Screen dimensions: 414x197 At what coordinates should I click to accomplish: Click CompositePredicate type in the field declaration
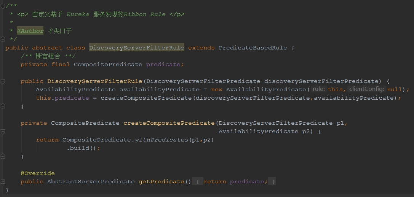pyautogui.click(x=108, y=65)
